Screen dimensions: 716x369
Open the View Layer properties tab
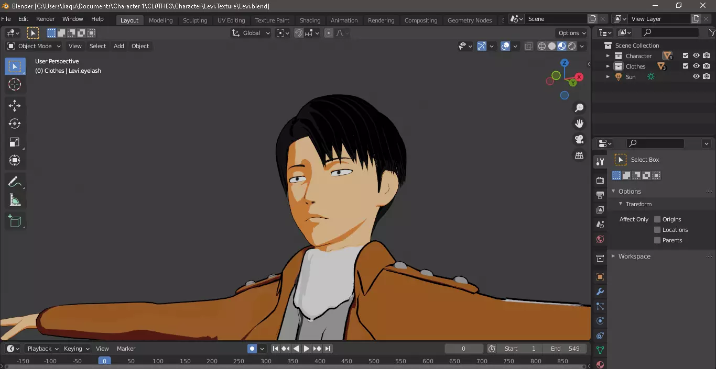point(600,209)
